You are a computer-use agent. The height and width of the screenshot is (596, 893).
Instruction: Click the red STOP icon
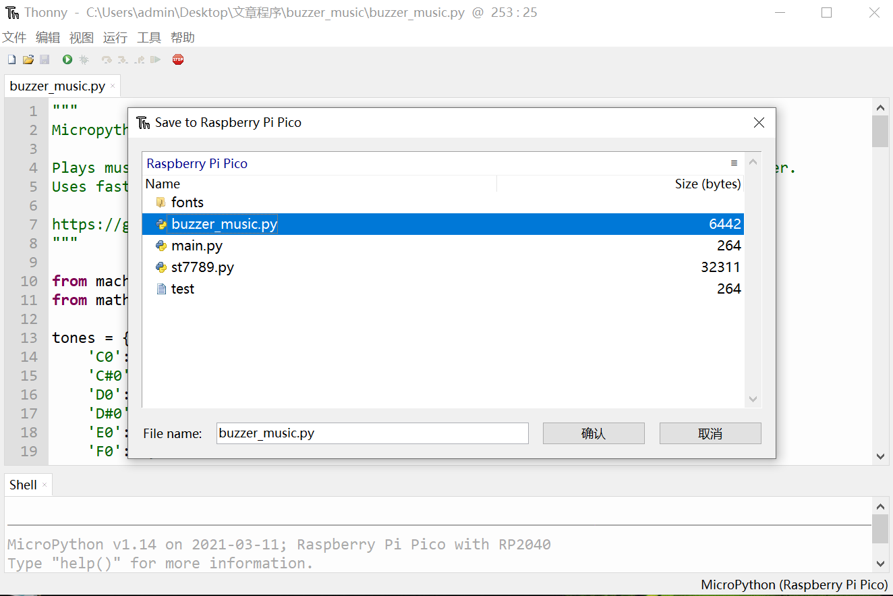coord(178,59)
